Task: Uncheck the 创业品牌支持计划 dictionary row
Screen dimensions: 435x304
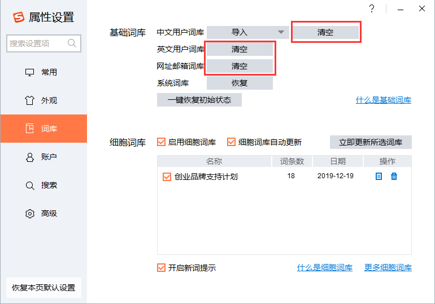Action: point(167,177)
